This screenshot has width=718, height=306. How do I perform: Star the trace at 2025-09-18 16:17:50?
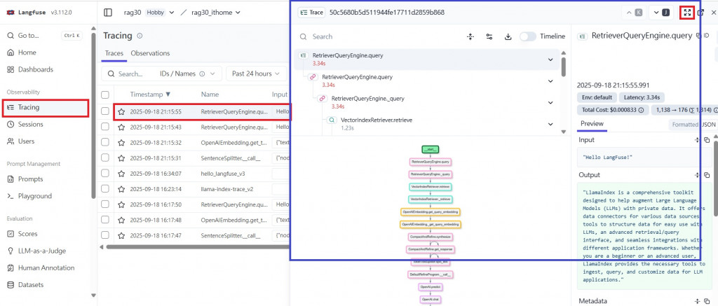(121, 204)
